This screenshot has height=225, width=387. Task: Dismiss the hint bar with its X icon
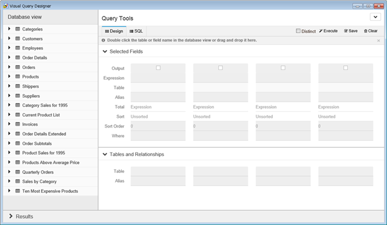[379, 41]
